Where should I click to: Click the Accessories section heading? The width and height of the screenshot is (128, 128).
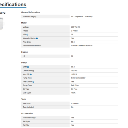pyautogui.click(x=27, y=113)
